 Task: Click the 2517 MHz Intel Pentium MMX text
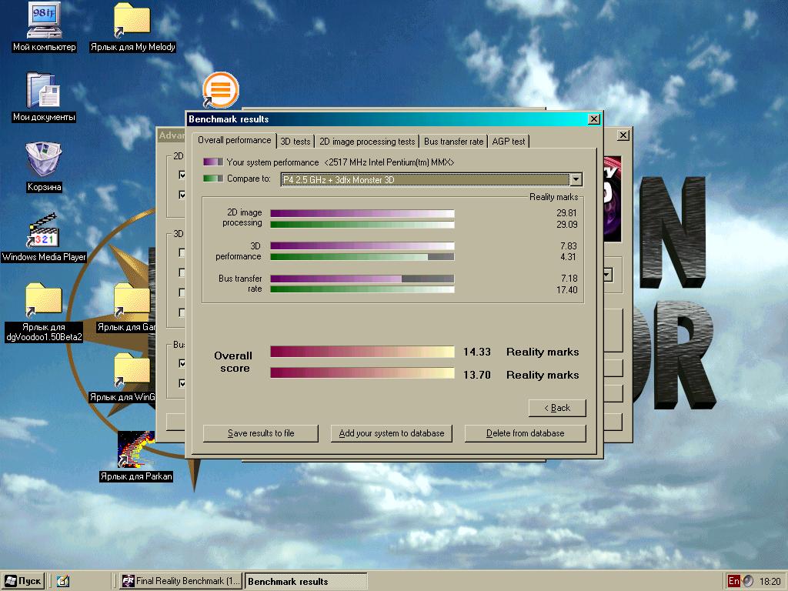pyautogui.click(x=389, y=162)
